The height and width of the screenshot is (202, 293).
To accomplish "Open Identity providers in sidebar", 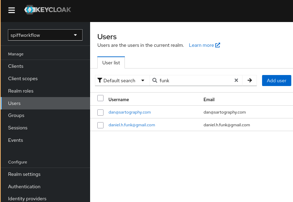I will 45,199.
